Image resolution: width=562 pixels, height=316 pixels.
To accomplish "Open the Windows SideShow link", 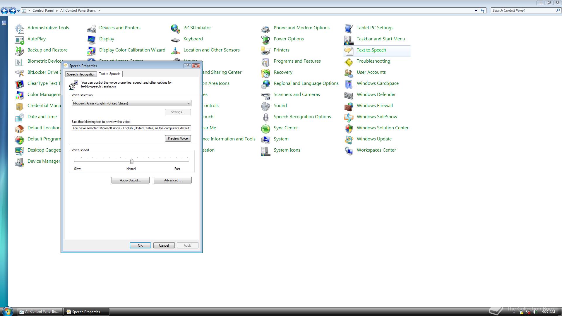I will [x=377, y=117].
